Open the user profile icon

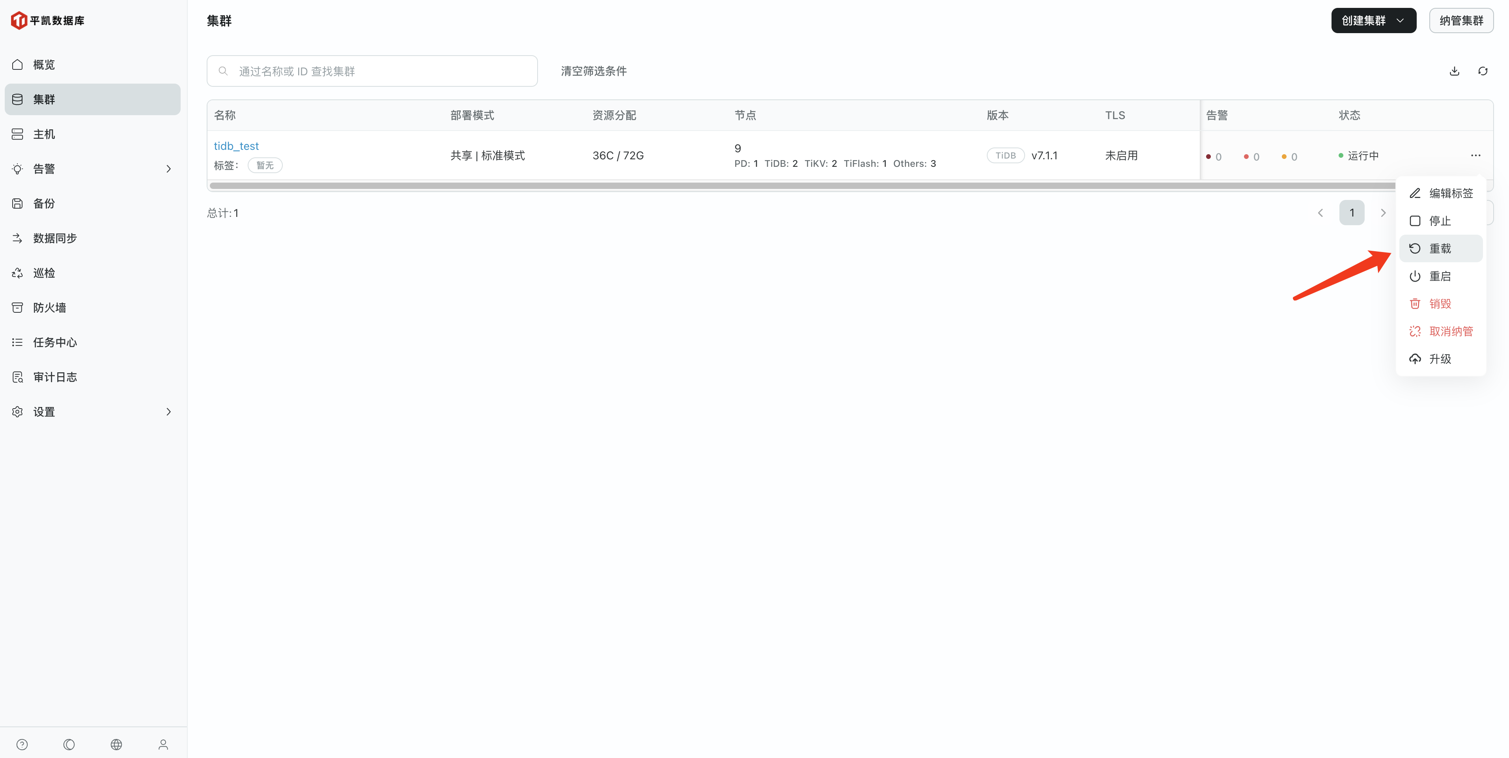[x=163, y=744]
